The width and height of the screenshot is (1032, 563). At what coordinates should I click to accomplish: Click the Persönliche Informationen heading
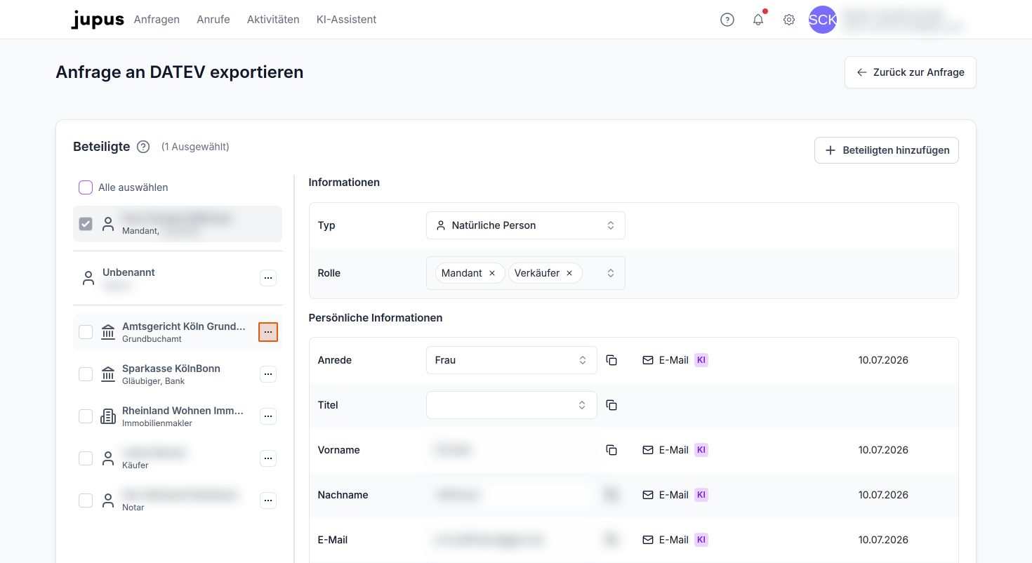376,318
